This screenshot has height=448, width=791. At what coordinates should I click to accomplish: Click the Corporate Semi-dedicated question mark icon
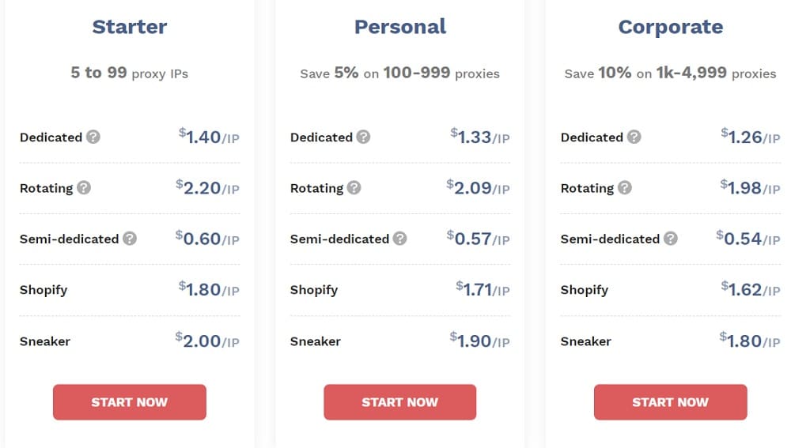coord(671,239)
